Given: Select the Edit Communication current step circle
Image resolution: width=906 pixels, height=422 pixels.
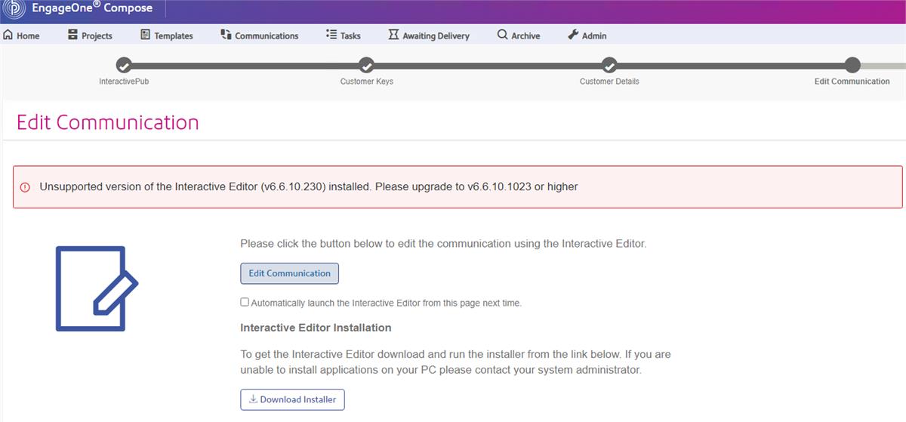Looking at the screenshot, I should pyautogui.click(x=852, y=65).
